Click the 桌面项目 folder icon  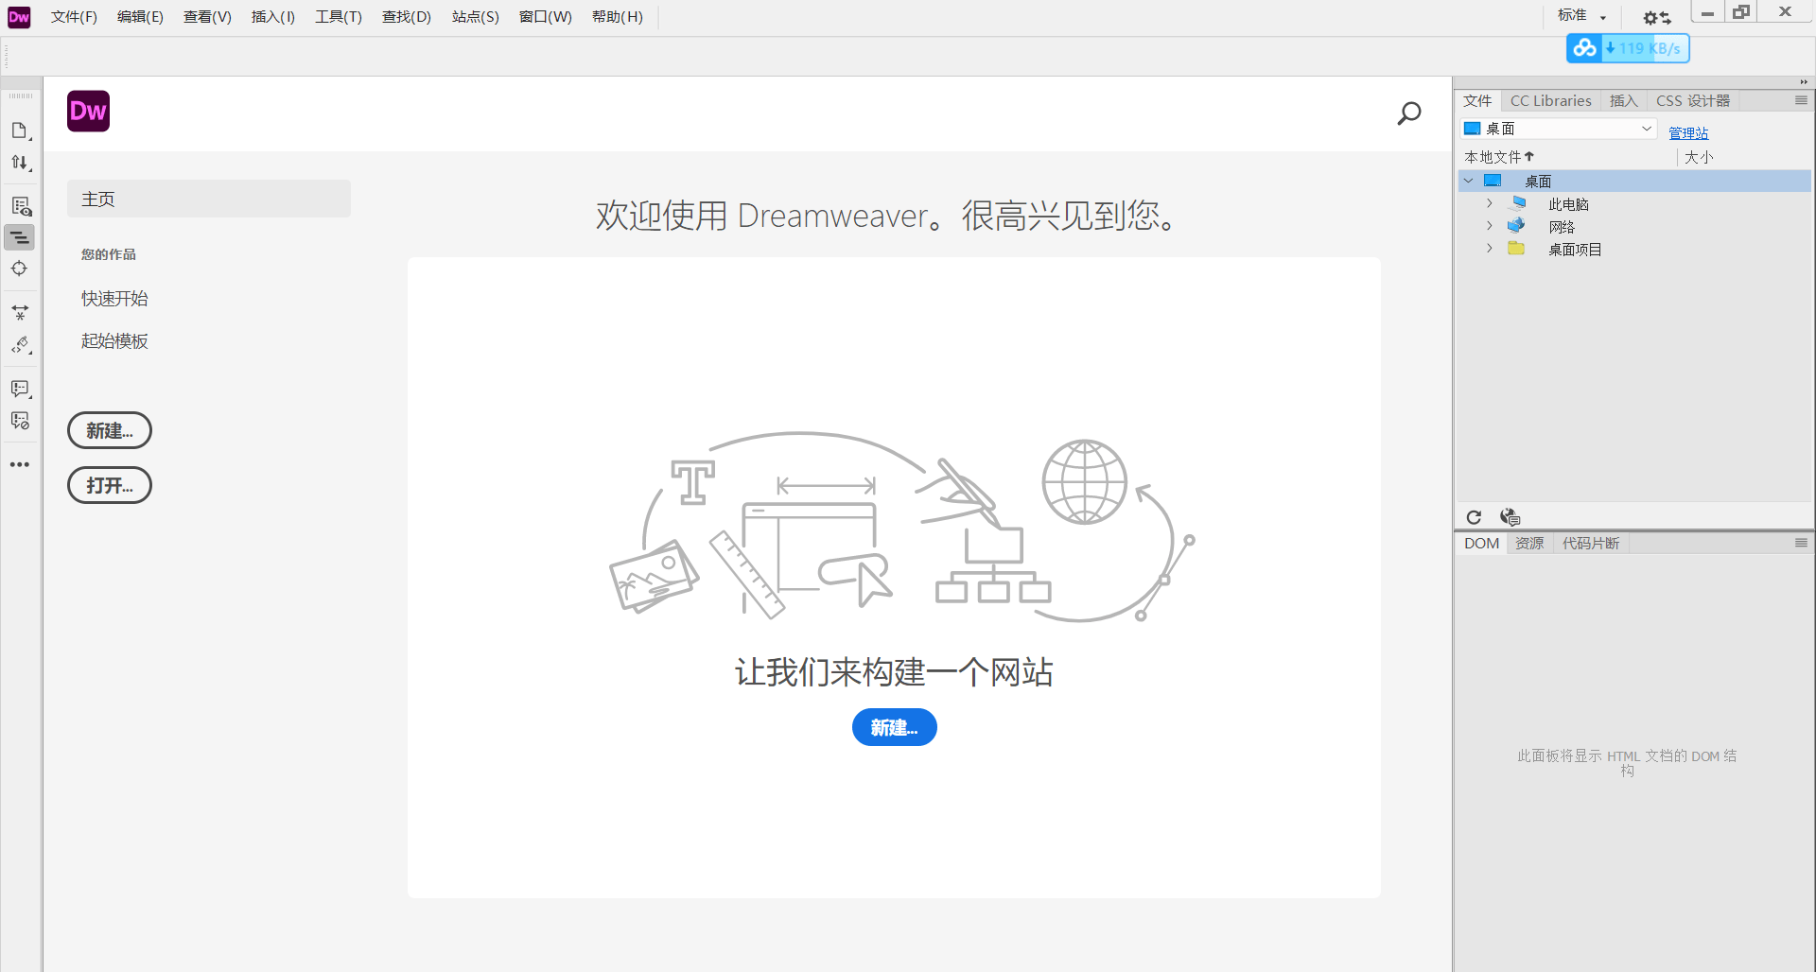(1516, 249)
